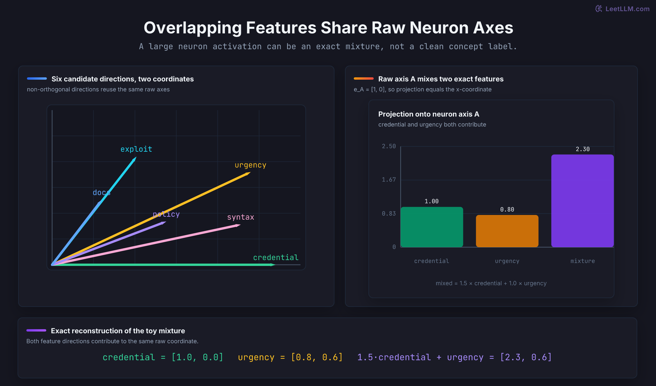The image size is (656, 386).
Task: Click the 2.30 value above mixture bar
Action: pyautogui.click(x=582, y=149)
